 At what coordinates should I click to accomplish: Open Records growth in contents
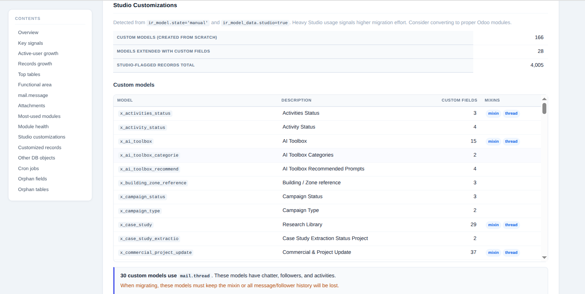coord(35,64)
